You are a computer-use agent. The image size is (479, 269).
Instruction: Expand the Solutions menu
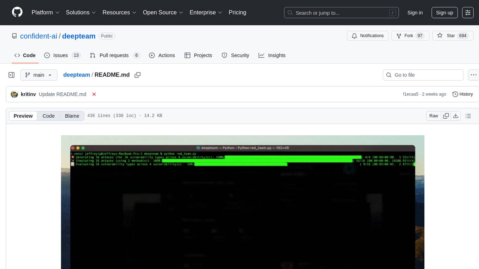tap(81, 12)
